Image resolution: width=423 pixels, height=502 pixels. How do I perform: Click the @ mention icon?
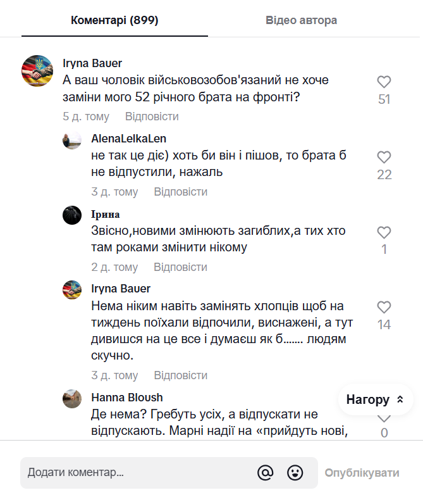pyautogui.click(x=266, y=472)
